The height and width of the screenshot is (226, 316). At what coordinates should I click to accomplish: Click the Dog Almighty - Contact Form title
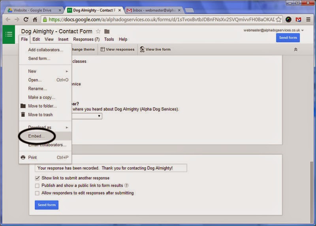pos(56,32)
